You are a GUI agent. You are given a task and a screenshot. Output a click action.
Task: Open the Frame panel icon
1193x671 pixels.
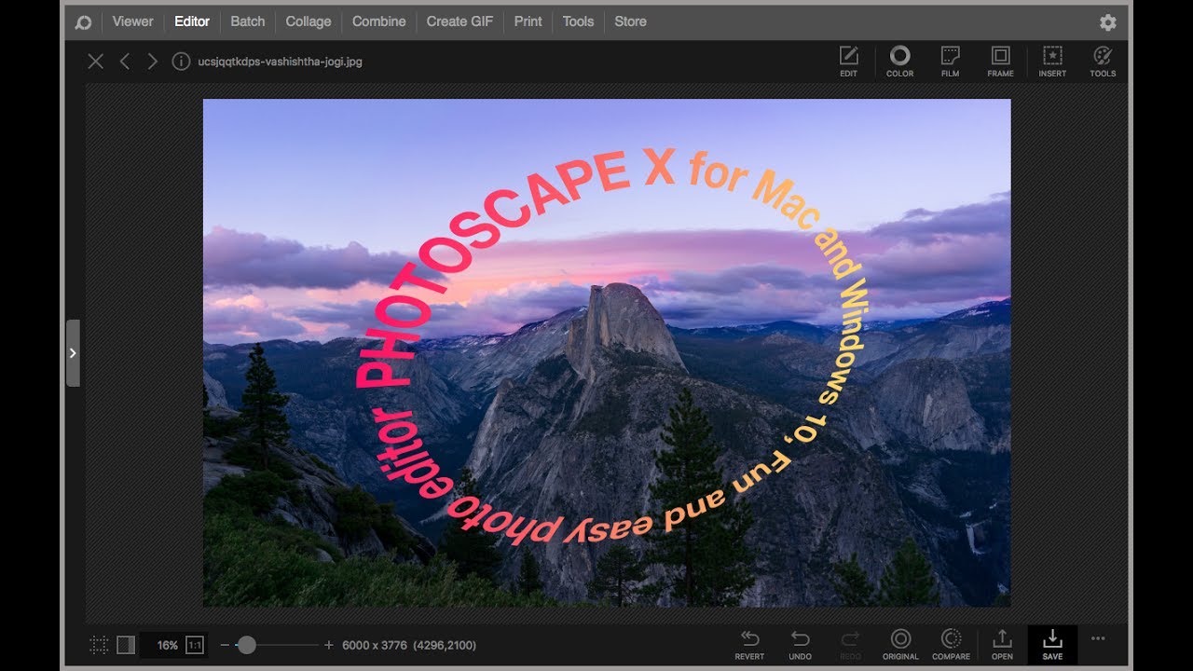[x=1000, y=62]
